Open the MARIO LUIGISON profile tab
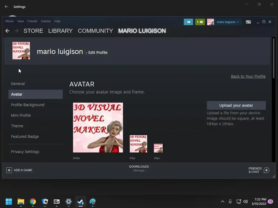This screenshot has height=208, width=278. coord(142,31)
